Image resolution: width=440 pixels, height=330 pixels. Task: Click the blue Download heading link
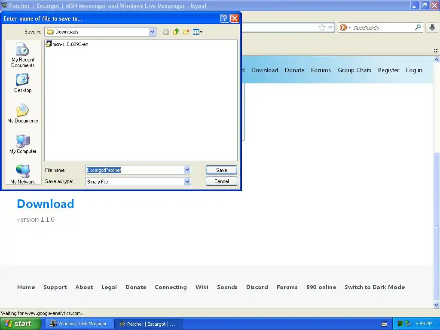46,204
